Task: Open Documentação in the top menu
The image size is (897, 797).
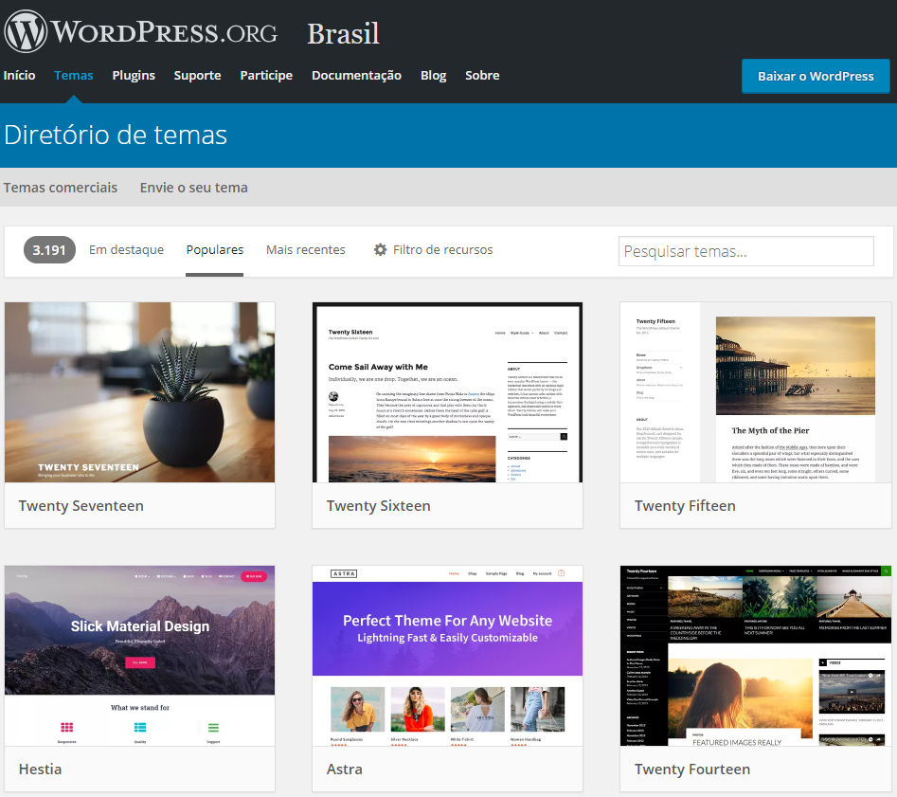Action: point(356,76)
